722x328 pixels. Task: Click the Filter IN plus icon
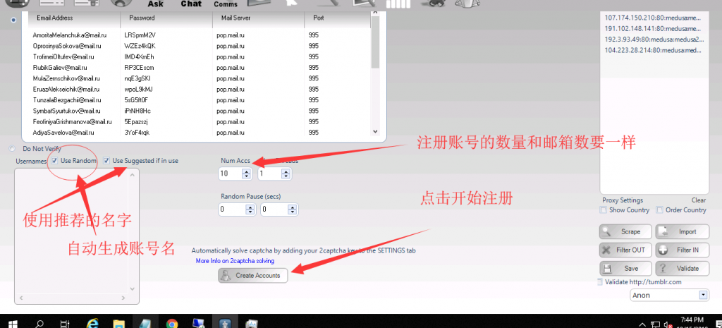click(663, 250)
